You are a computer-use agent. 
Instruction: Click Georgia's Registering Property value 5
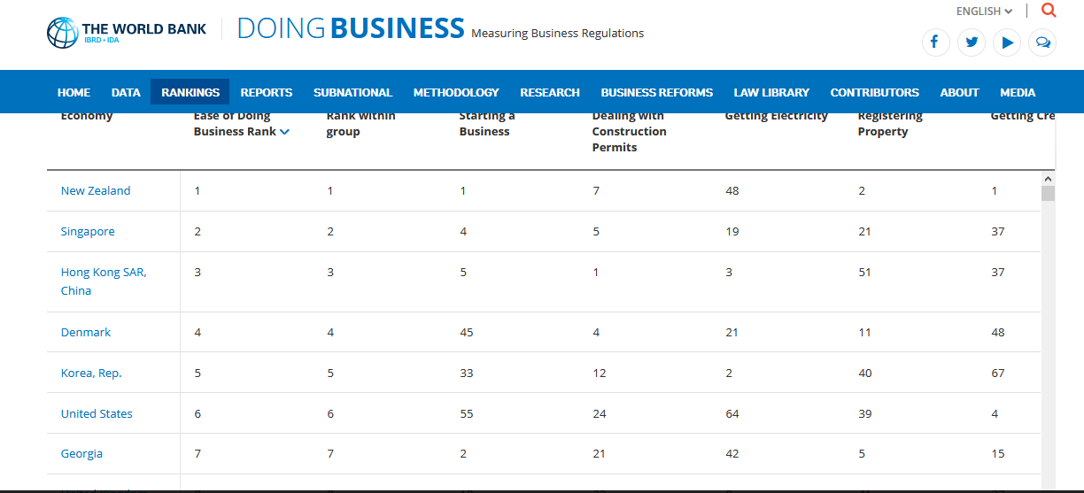862,453
